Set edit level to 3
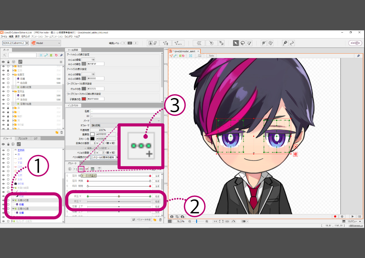The height and width of the screenshot is (258, 365). pyautogui.click(x=136, y=43)
